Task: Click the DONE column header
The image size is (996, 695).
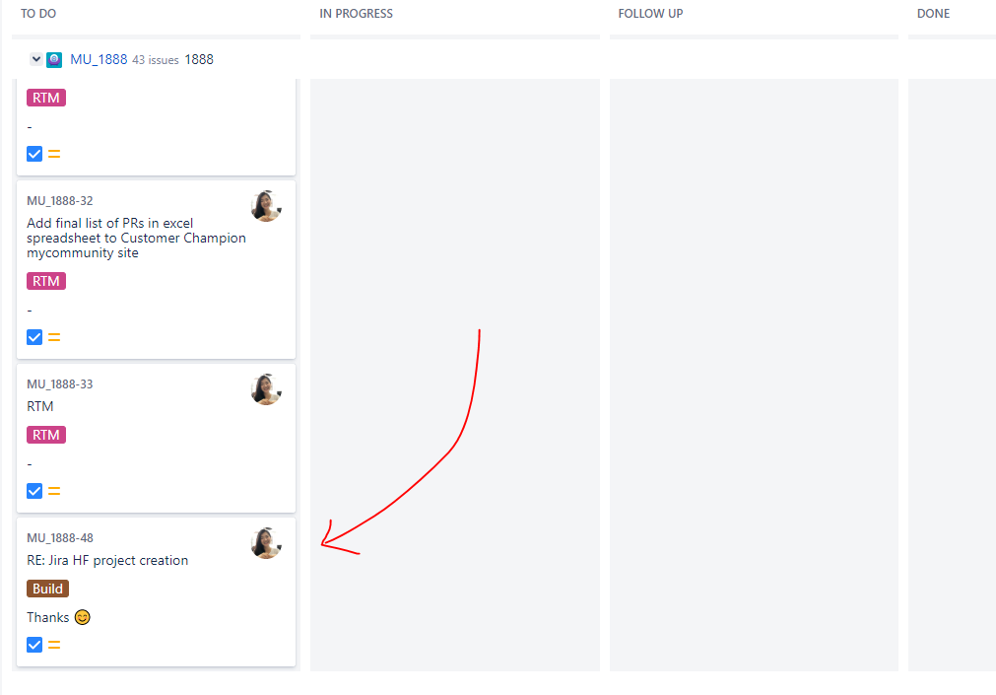Action: (933, 14)
